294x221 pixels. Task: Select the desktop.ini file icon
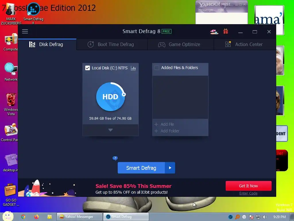(11, 163)
